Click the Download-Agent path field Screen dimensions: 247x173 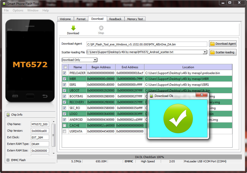147,44
